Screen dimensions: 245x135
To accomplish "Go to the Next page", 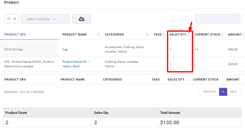I will click(234, 92).
